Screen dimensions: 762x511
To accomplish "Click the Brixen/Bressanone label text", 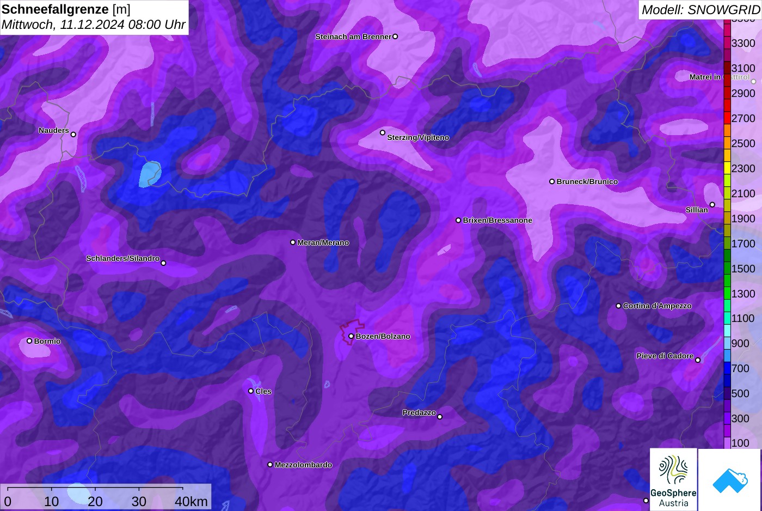I will coord(497,220).
